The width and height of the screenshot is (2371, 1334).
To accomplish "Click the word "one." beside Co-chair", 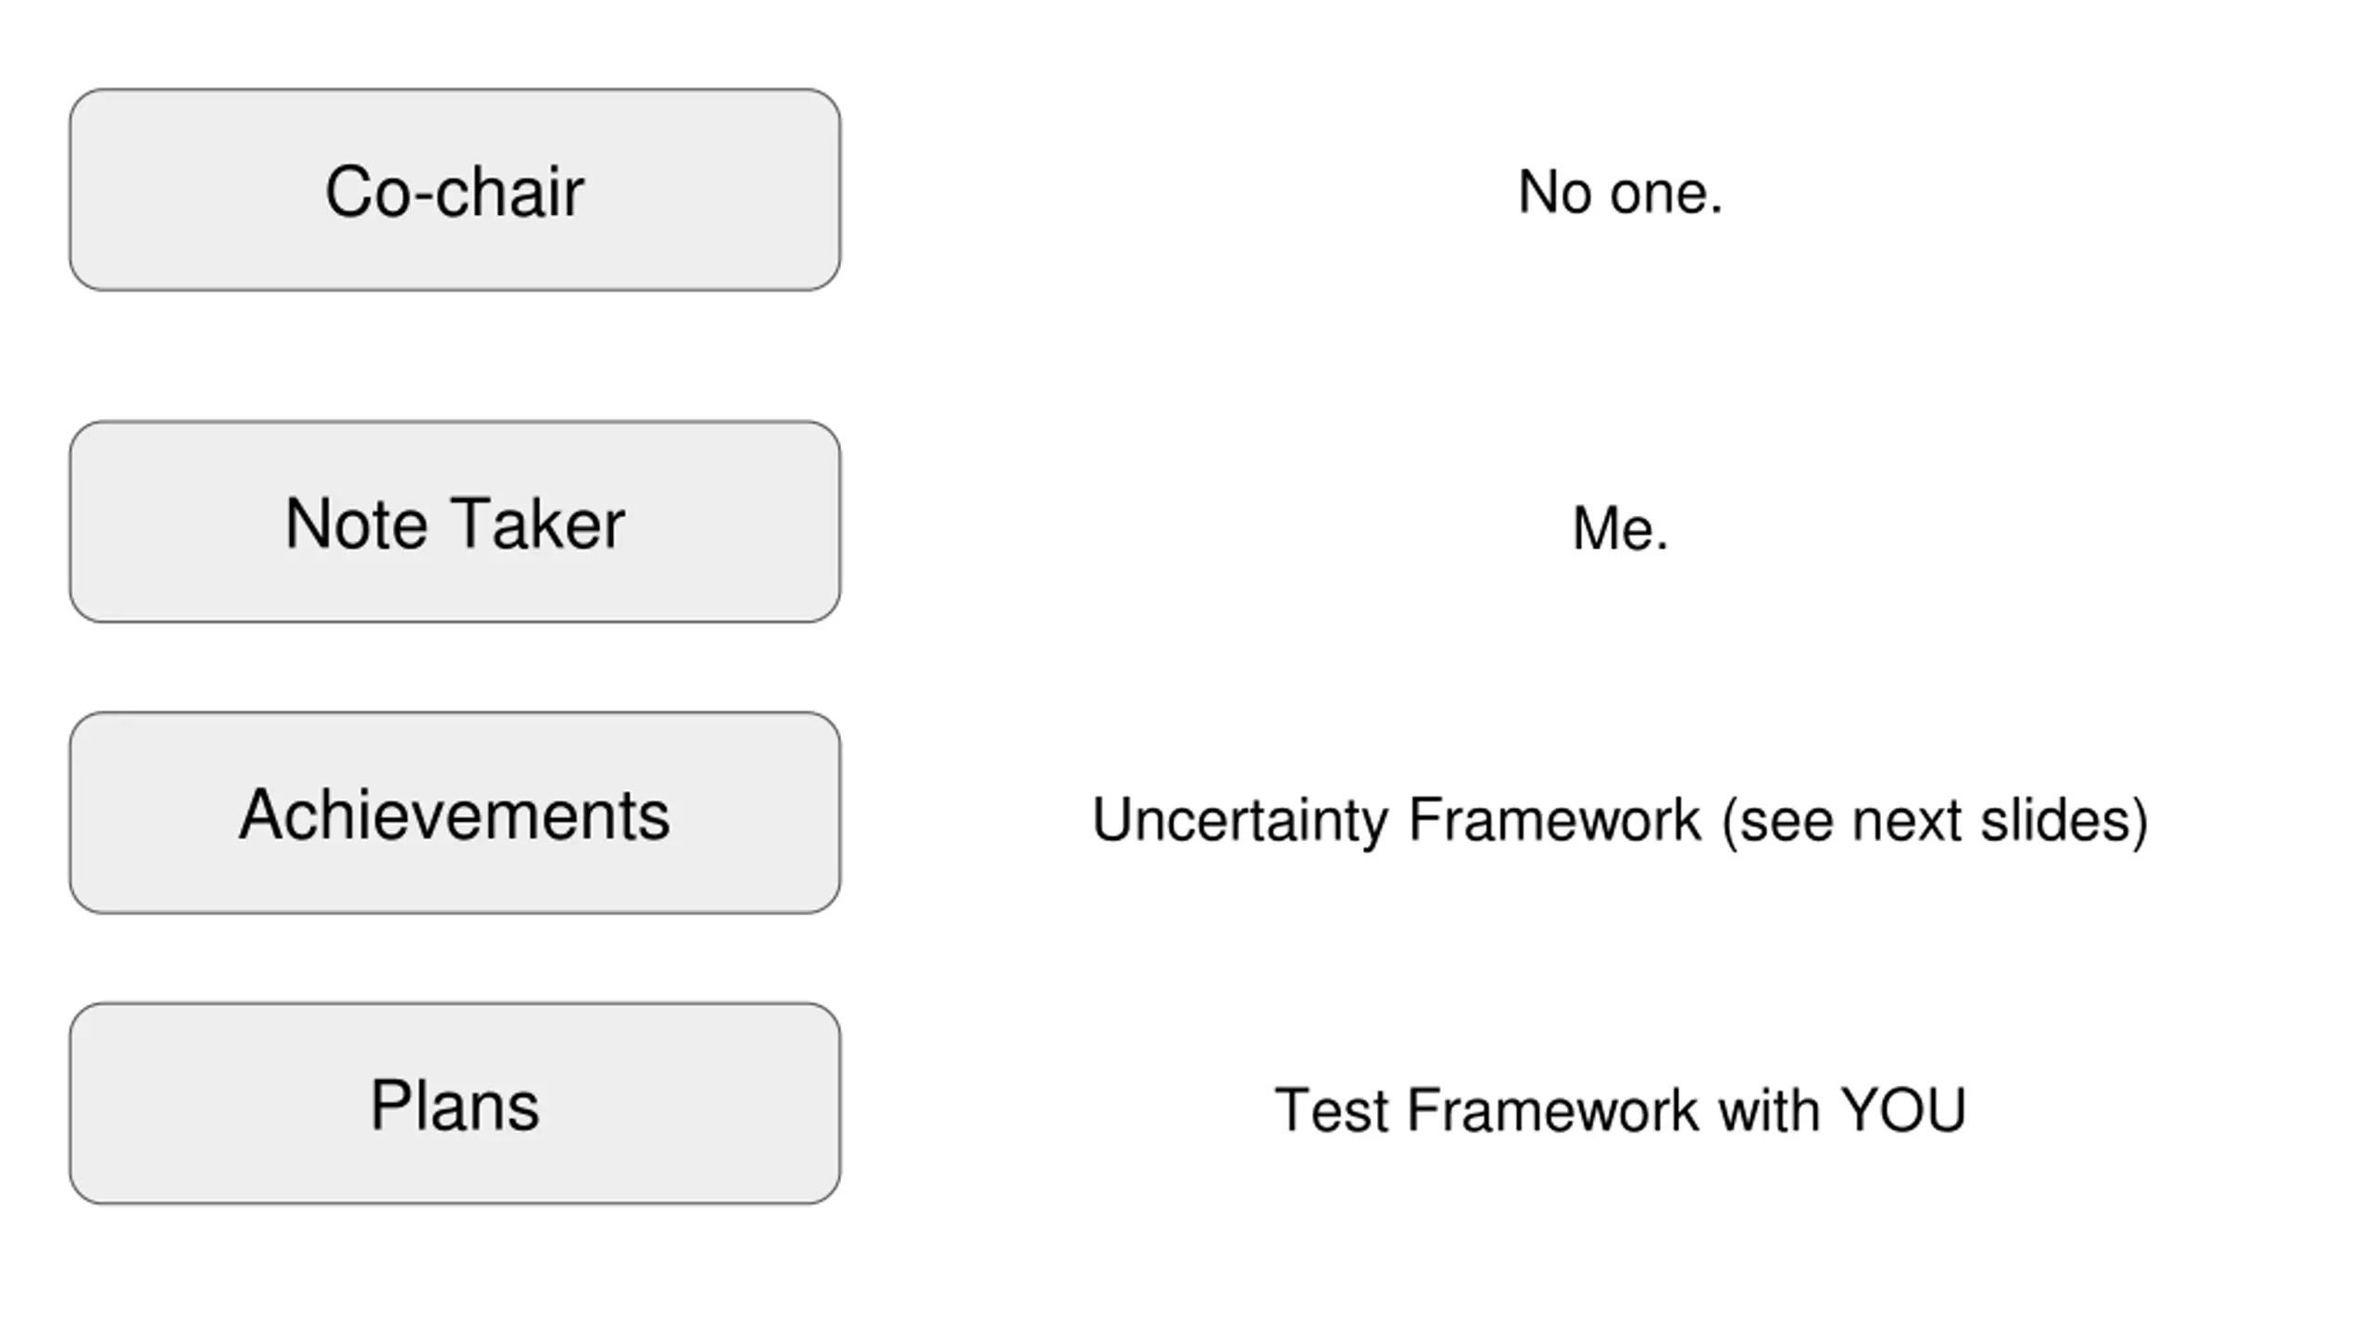I will (1666, 194).
